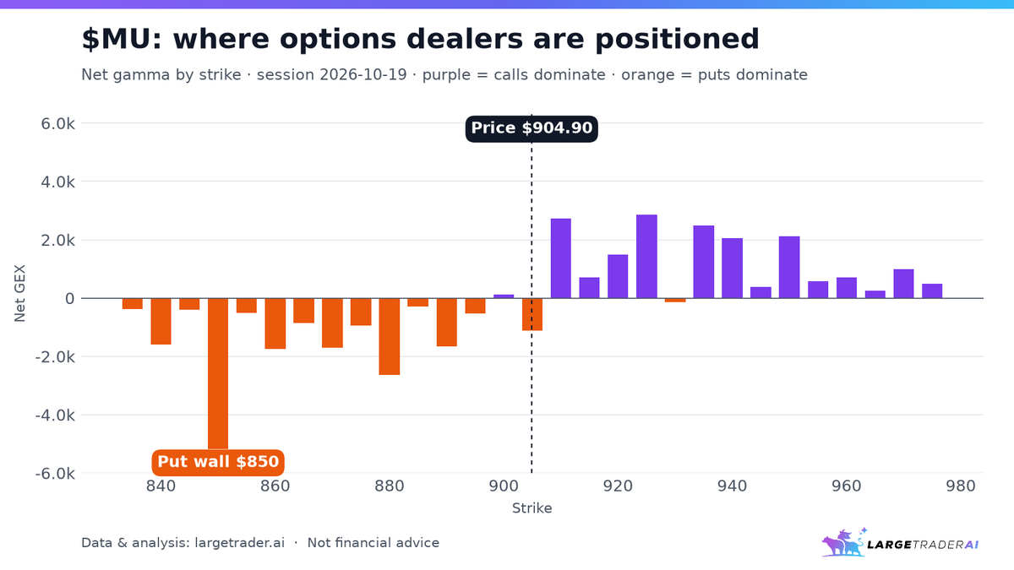1014x570 pixels.
Task: Click the Price $904.90 label
Action: [532, 128]
